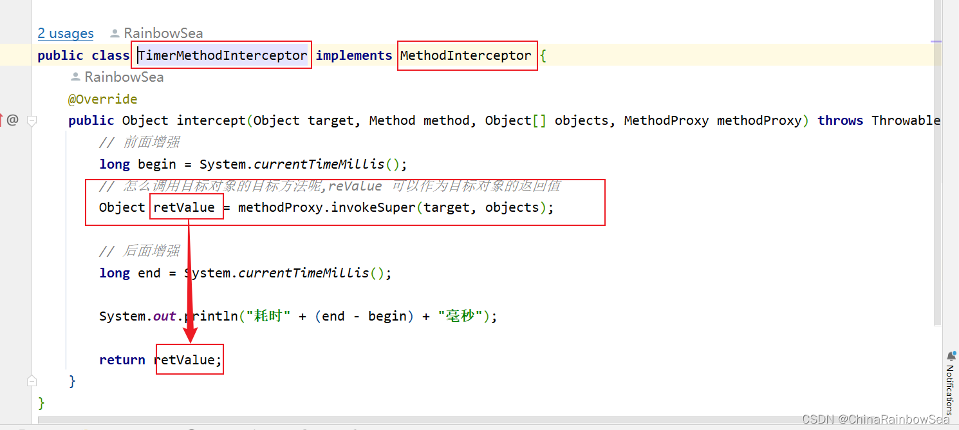Click retValue in the Object declaration line
This screenshot has height=430, width=959.
coord(184,207)
